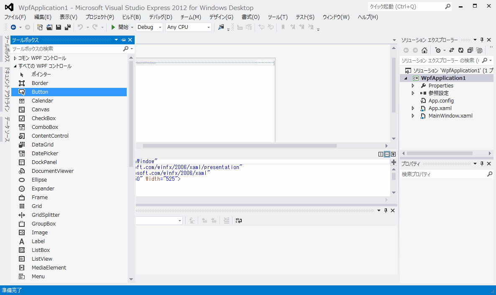Select Frame control in toolbox

click(69, 198)
